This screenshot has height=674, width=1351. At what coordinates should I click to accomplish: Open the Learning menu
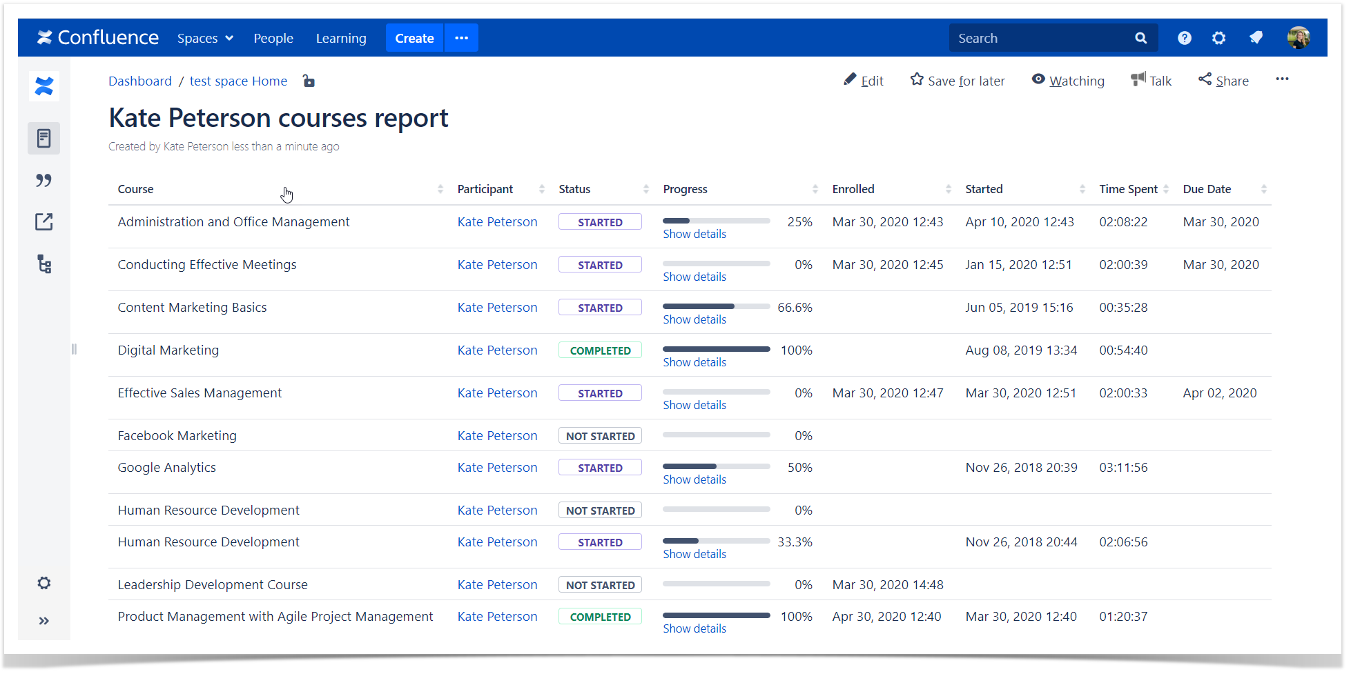click(x=341, y=38)
